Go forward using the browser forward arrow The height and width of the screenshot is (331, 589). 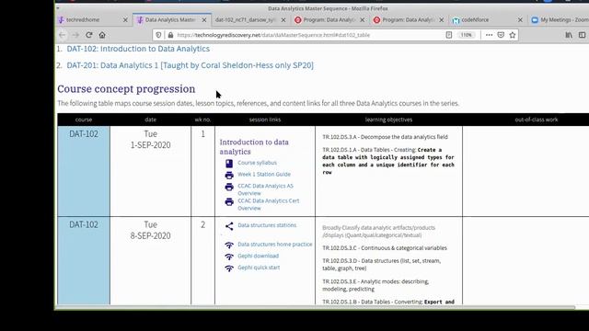(75, 35)
